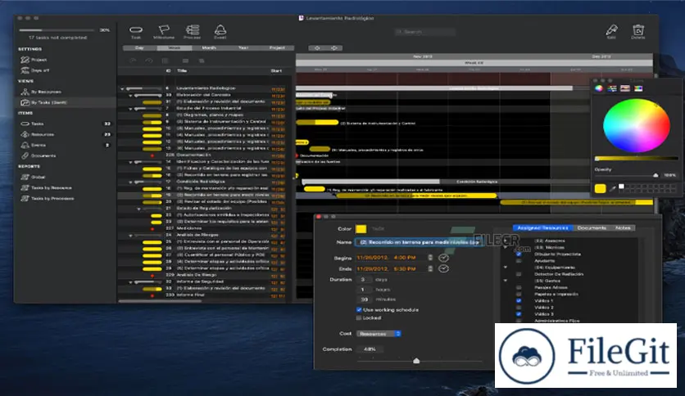This screenshot has width=685, height=396.
Task: Open clock picker for Begins date
Action: click(443, 258)
